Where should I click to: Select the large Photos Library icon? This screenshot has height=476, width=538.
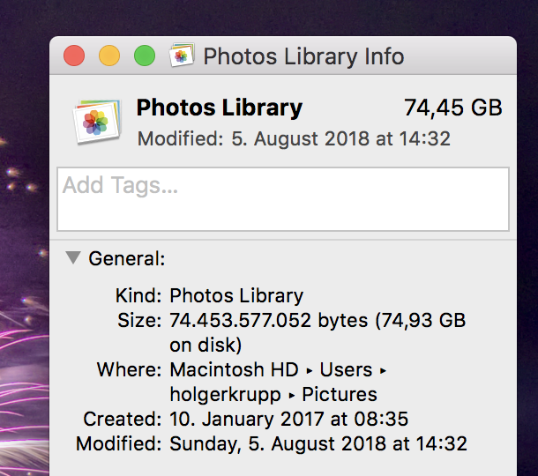97,122
